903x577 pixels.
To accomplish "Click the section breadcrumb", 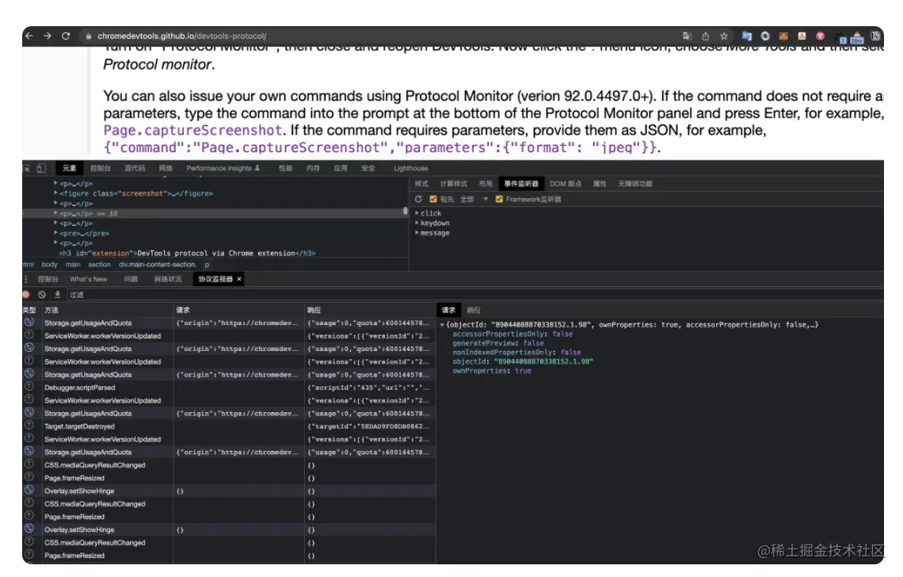I will 99,265.
